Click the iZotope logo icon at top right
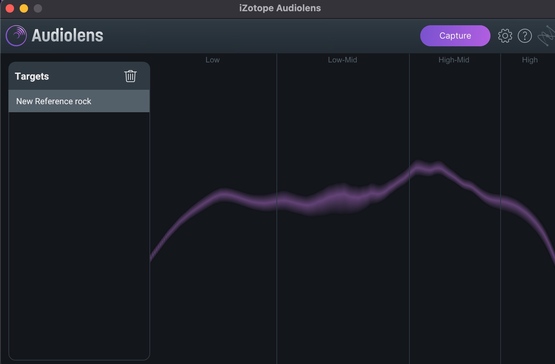Image resolution: width=555 pixels, height=364 pixels. click(547, 36)
